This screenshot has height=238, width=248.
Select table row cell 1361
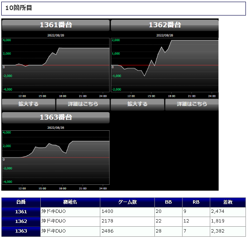[x=21, y=212]
